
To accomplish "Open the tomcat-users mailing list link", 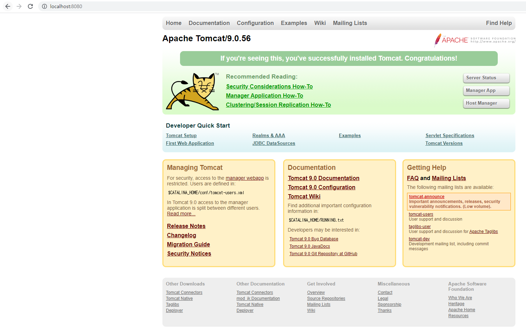I will pos(421,214).
